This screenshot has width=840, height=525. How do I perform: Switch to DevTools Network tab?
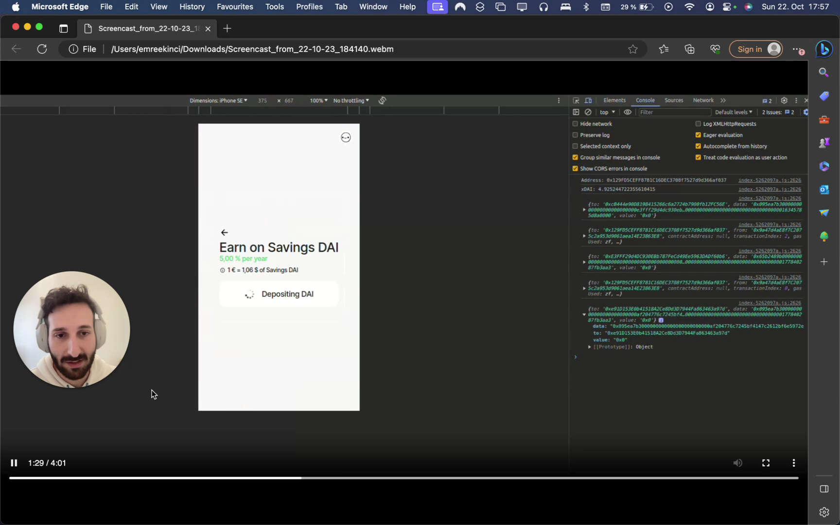[x=703, y=100]
